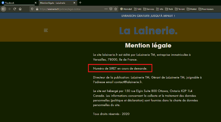Open the tracking protection shield icon

coord(32,9)
